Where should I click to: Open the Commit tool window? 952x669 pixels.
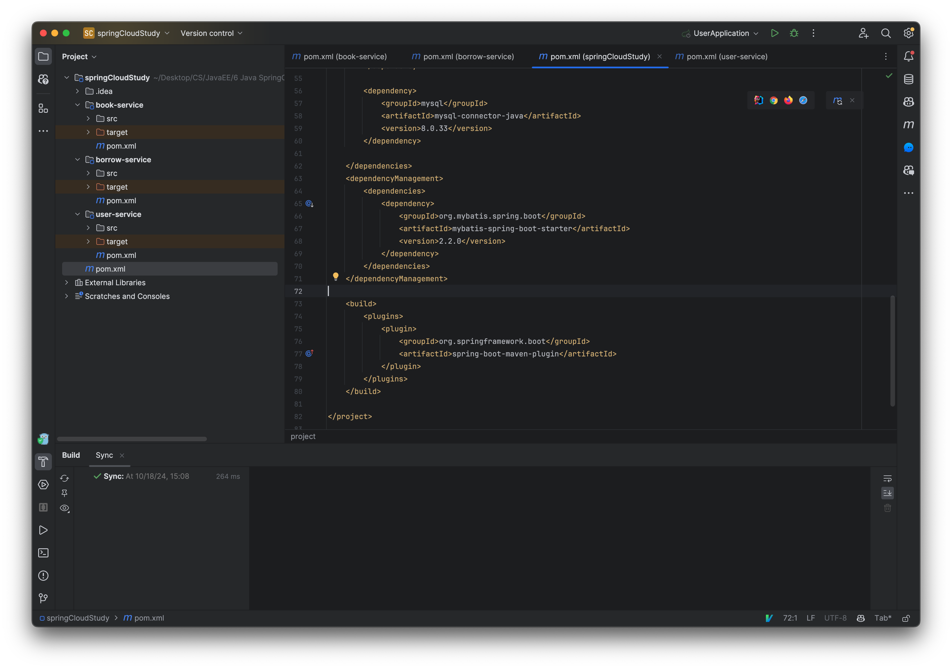43,598
